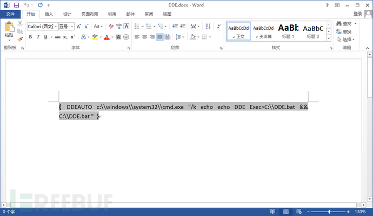Click the zoom slider handle
Screen dimensions: 373x216
[x=329, y=212]
